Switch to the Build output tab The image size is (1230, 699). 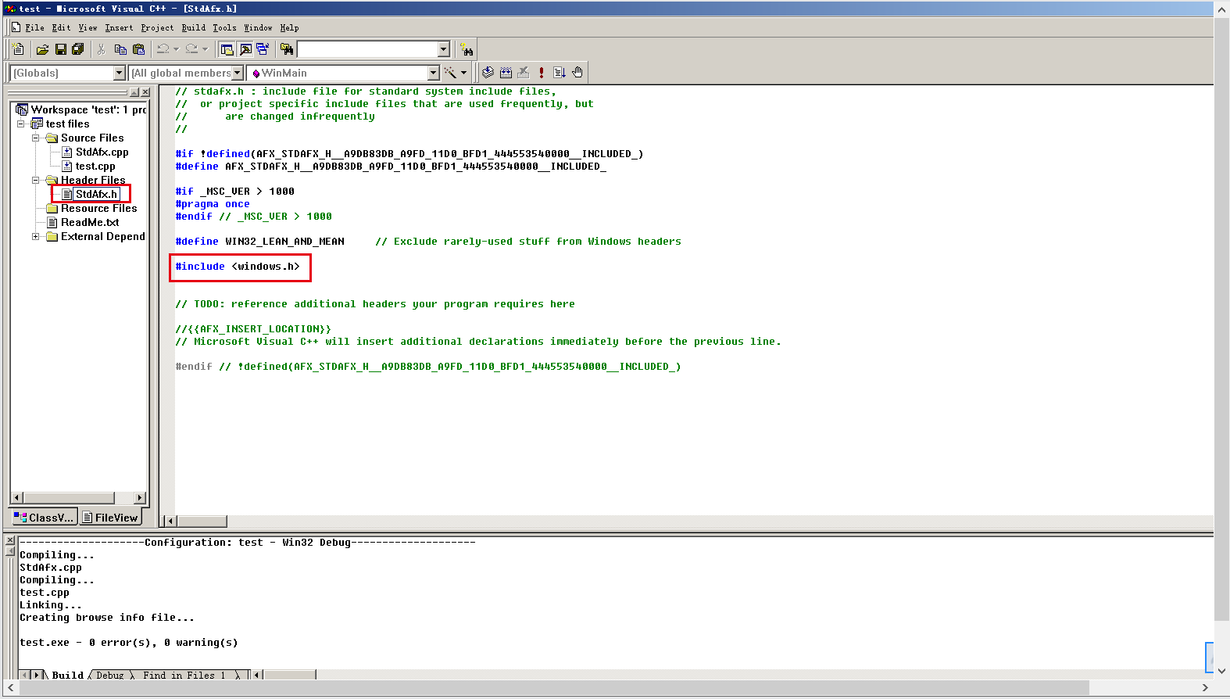(x=67, y=675)
